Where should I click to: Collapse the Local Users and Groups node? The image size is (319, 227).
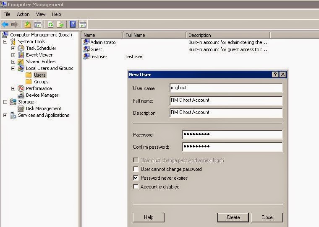pos(13,68)
